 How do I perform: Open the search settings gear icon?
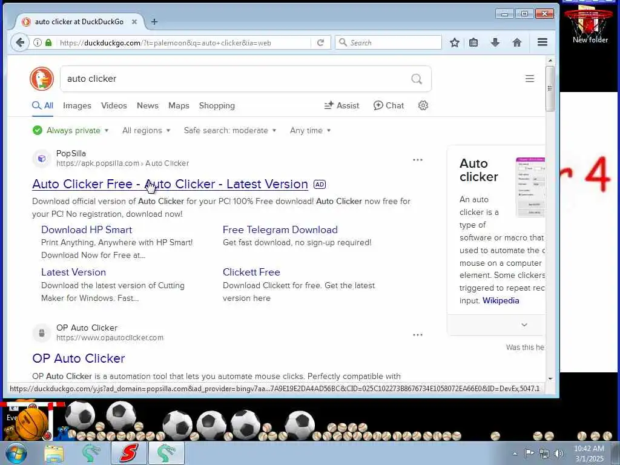point(423,105)
